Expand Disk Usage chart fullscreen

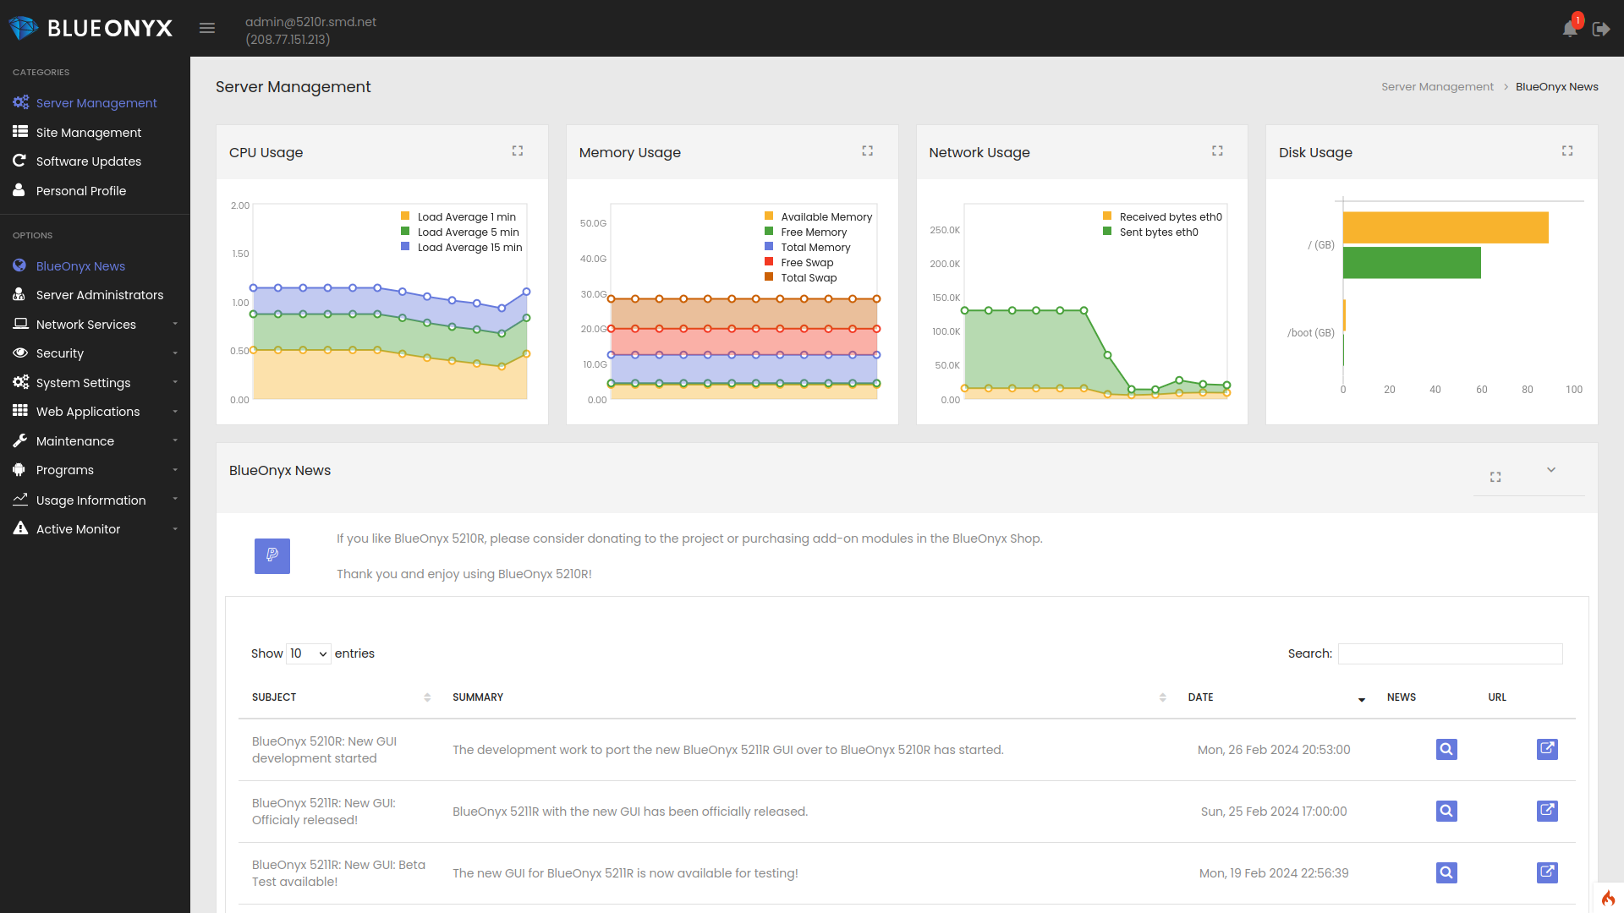click(x=1567, y=150)
